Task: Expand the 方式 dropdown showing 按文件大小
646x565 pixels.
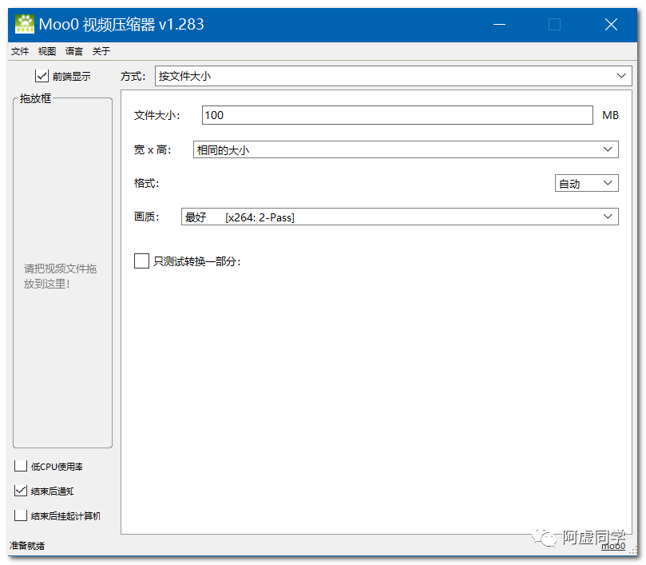Action: 393,76
